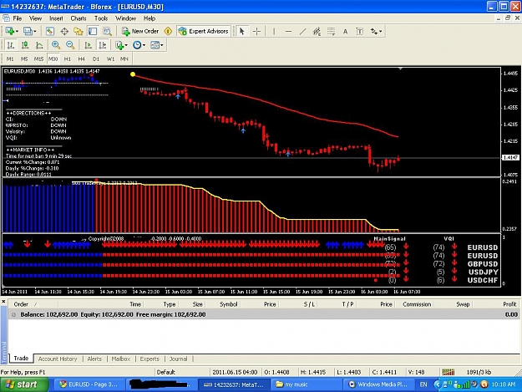Switch timeframe to M1

tap(10, 59)
